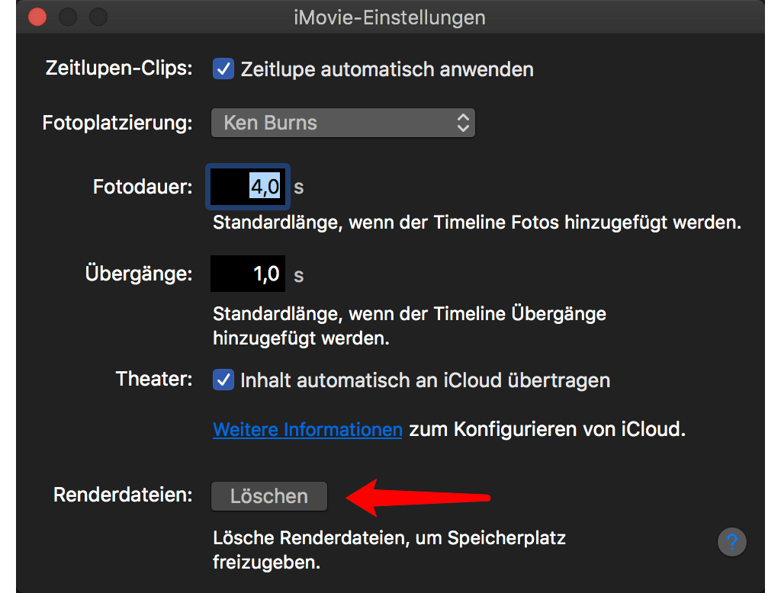Click the 'Fotoplatzierung:' label

pos(117,123)
